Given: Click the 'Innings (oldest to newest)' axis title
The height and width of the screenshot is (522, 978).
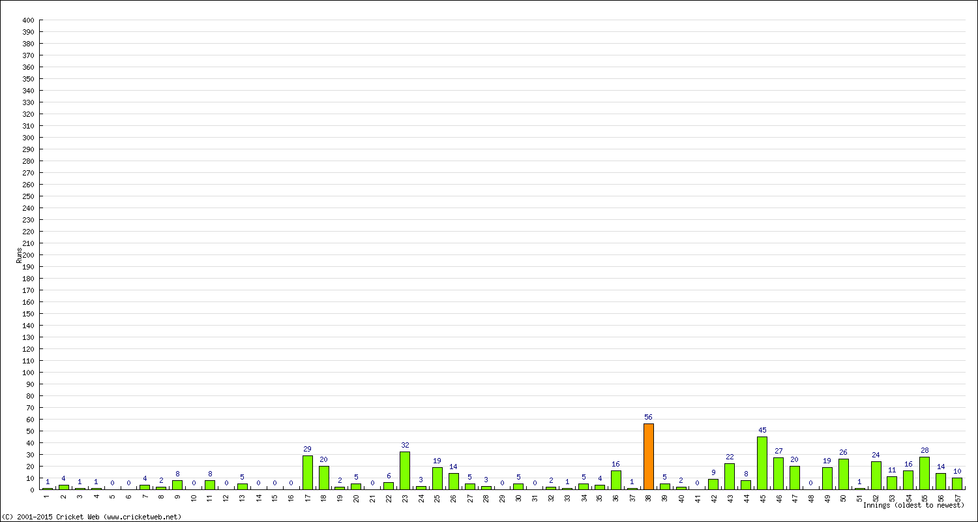Looking at the screenshot, I should click(x=913, y=505).
